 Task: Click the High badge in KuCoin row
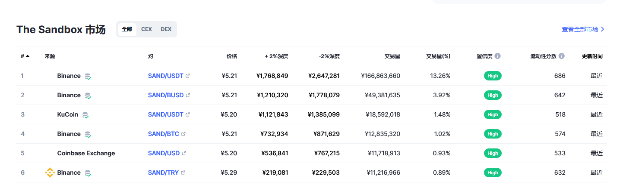493,114
